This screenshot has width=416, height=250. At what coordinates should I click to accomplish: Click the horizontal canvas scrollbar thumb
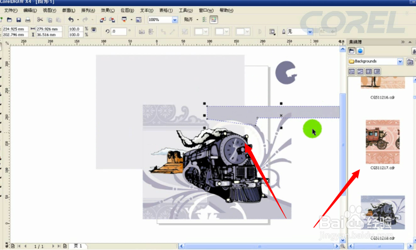click(x=259, y=246)
